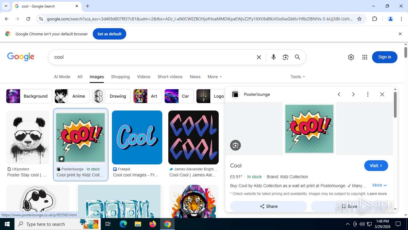408x230 pixels.
Task: Close the Posterlounge preview panel
Action: coord(382,94)
